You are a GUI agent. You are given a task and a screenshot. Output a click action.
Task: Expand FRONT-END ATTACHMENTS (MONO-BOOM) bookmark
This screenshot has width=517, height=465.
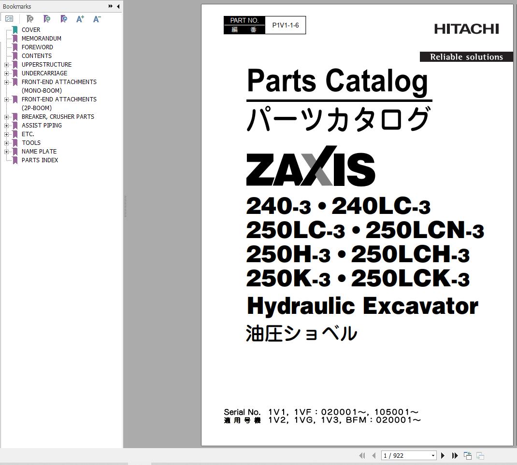(x=6, y=82)
